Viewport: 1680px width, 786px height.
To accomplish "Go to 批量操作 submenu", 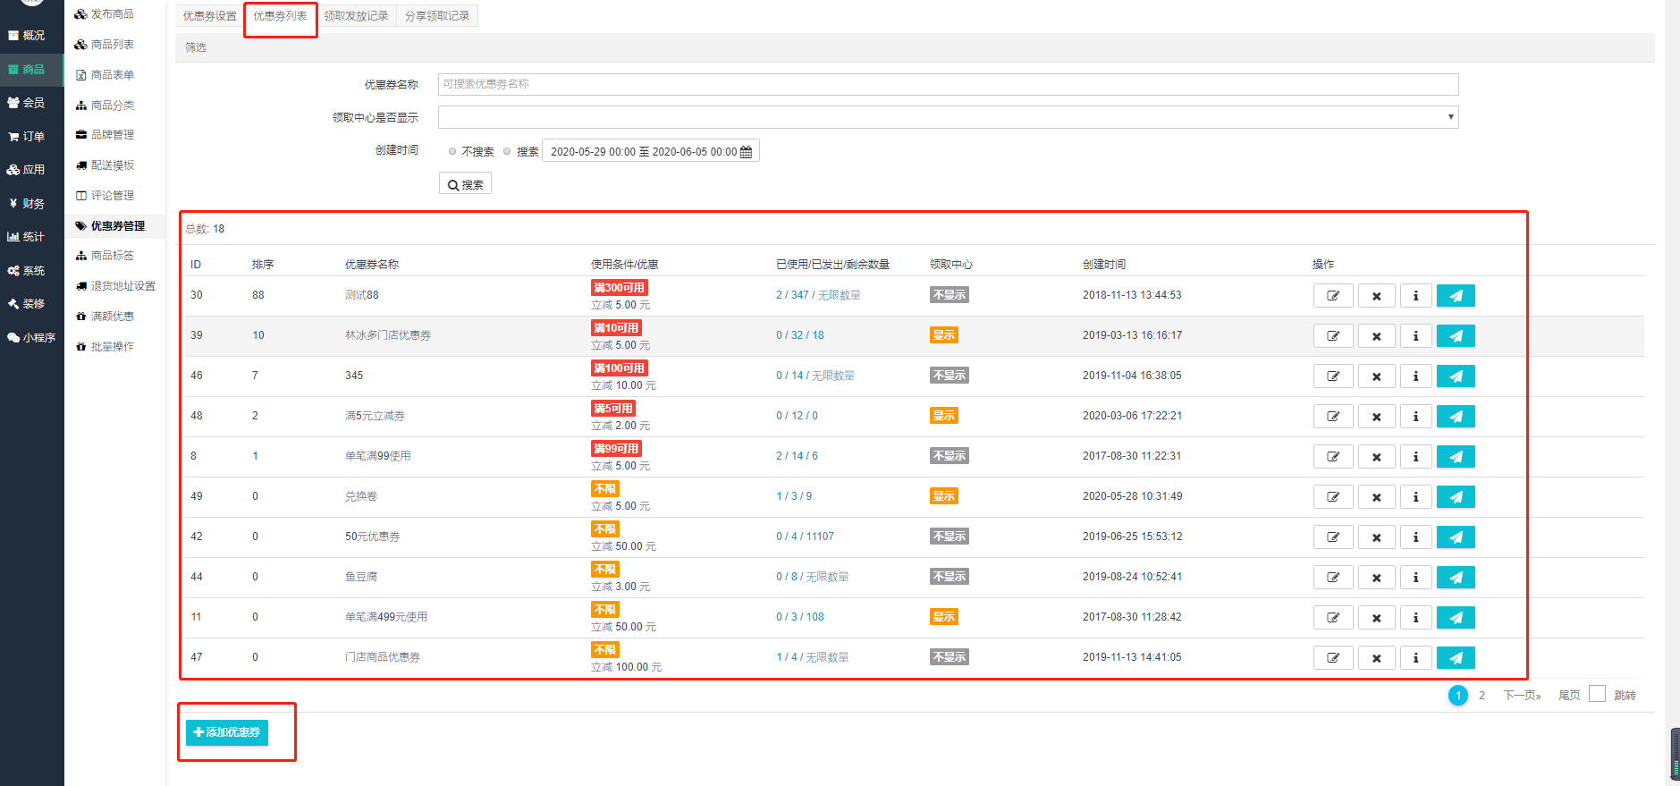I will pyautogui.click(x=114, y=347).
